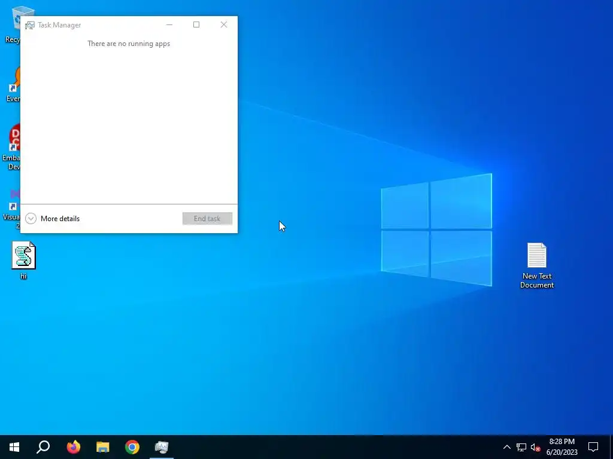Select the Visual Studio desktop shortcut
The width and height of the screenshot is (613, 459).
(x=12, y=209)
